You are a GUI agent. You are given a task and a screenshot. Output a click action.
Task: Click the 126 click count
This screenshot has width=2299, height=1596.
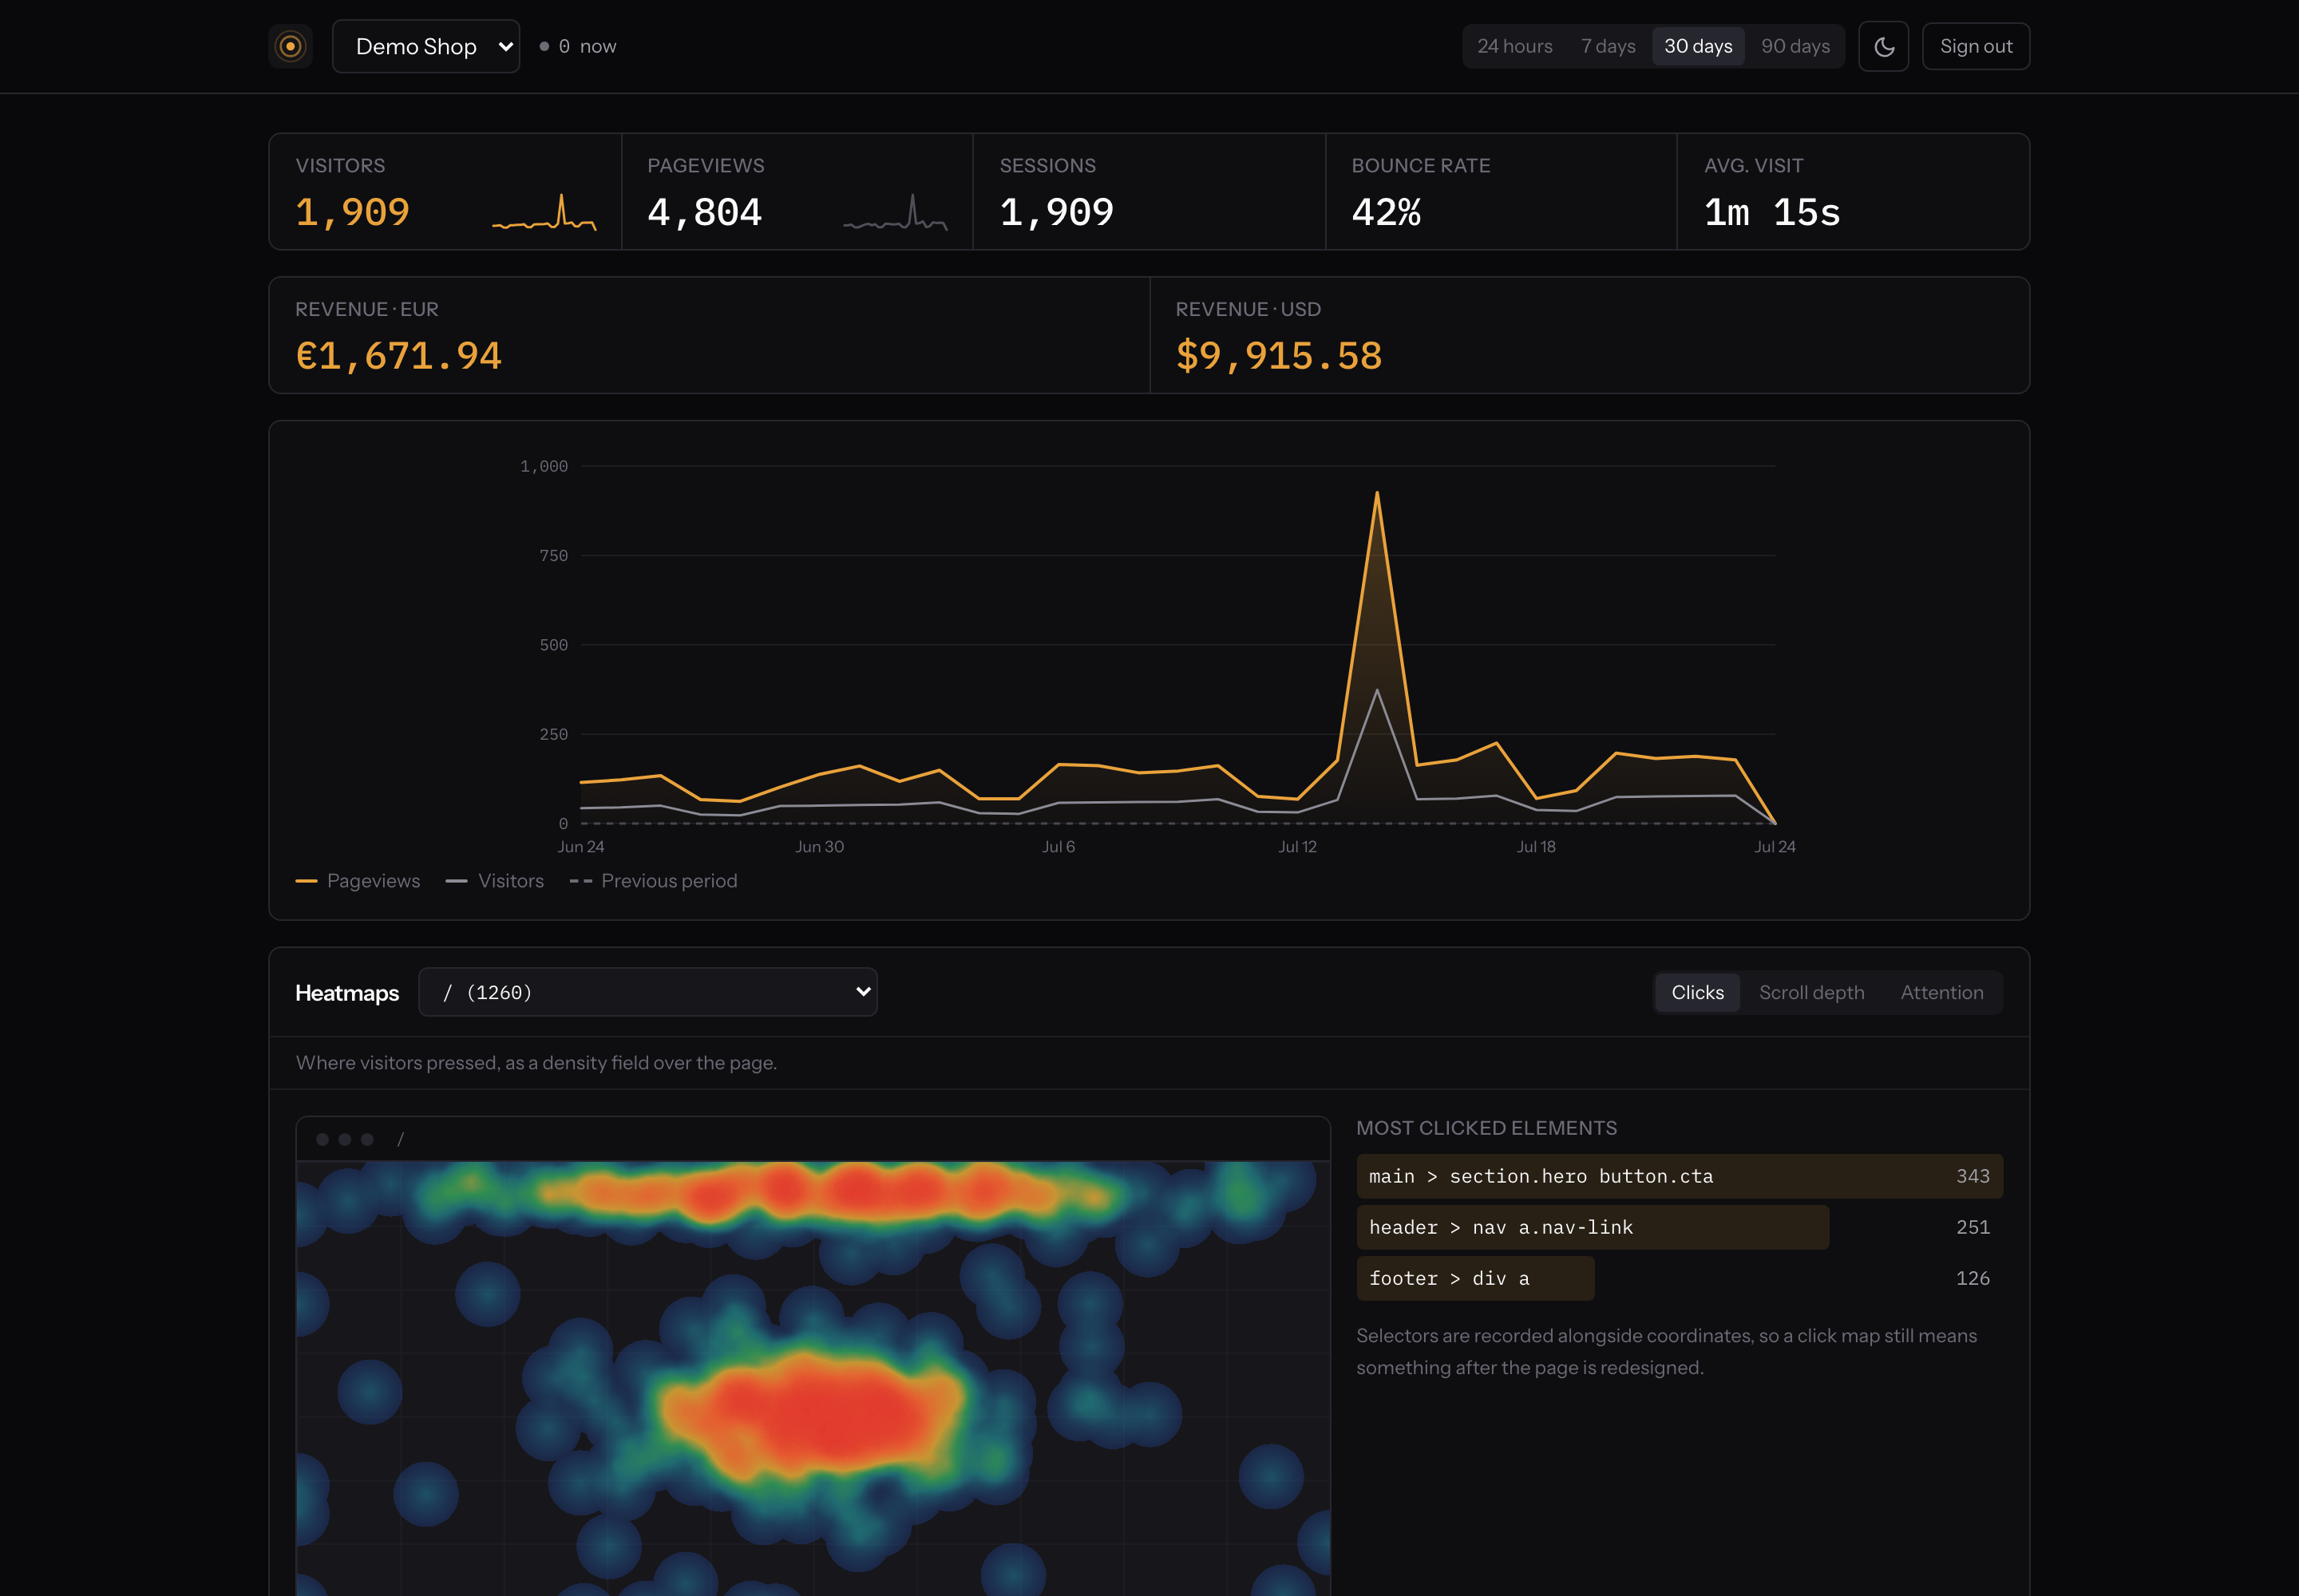click(1972, 1278)
